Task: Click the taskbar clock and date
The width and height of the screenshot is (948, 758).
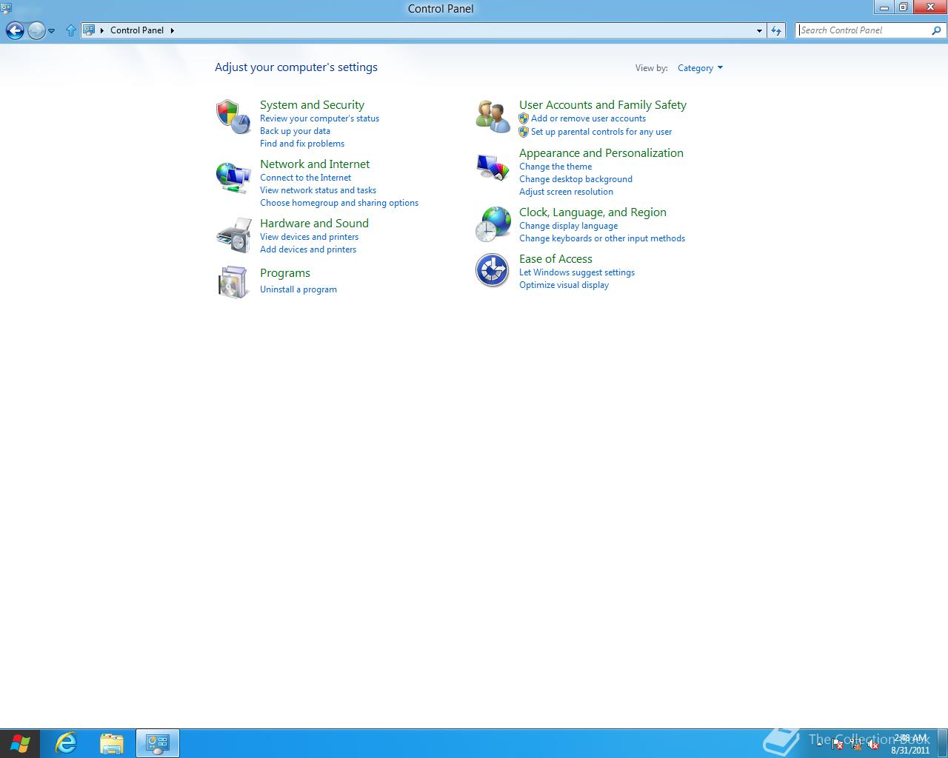Action: tap(910, 744)
